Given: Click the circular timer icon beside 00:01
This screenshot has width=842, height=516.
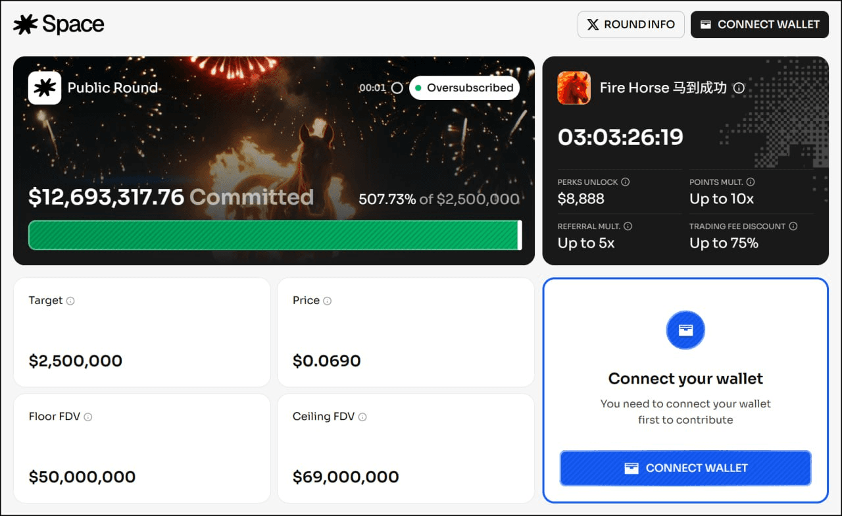Looking at the screenshot, I should pyautogui.click(x=397, y=88).
